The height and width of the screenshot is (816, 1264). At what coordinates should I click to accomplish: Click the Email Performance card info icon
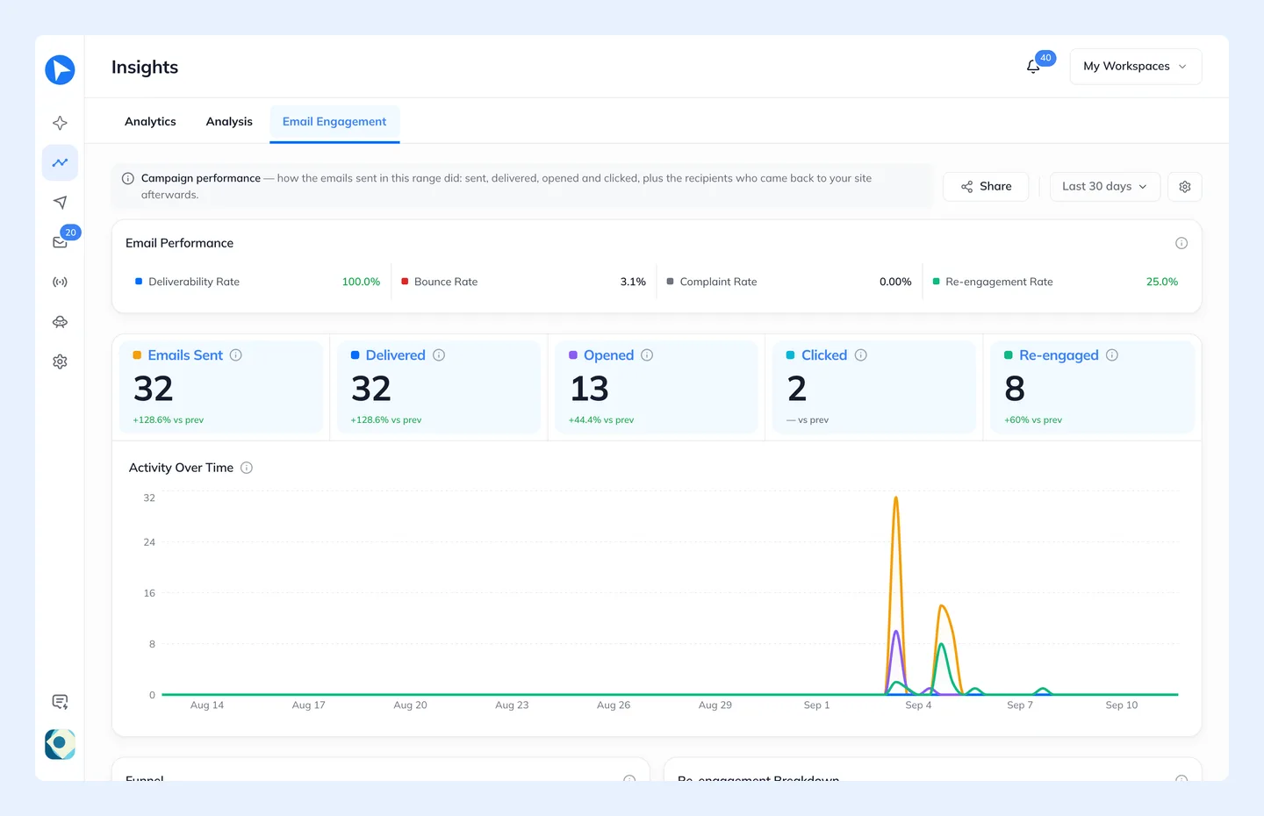1181,243
